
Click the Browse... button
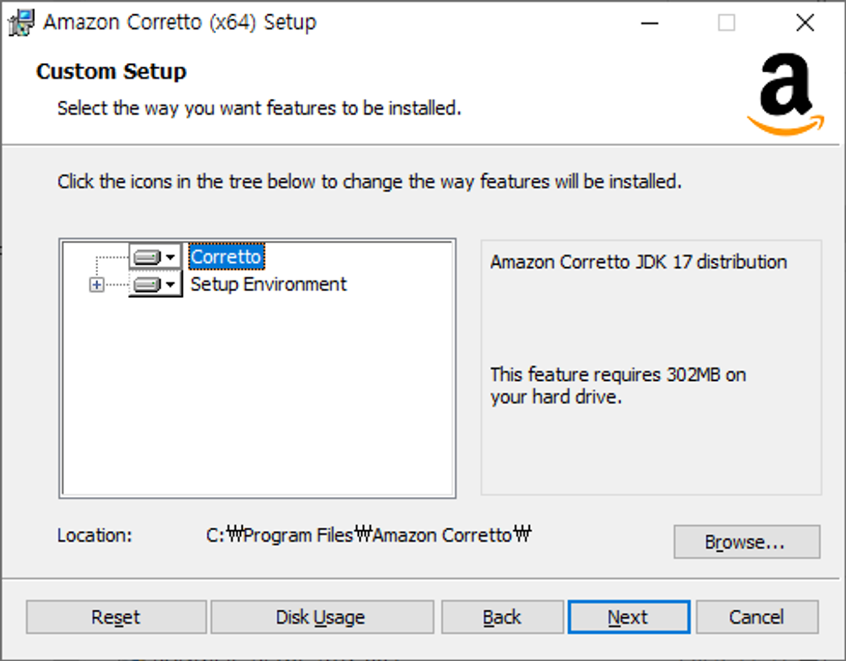747,542
